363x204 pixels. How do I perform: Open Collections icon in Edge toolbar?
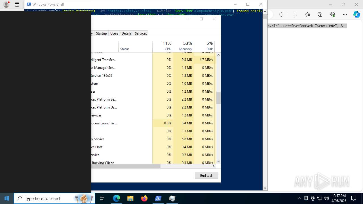point(320,14)
